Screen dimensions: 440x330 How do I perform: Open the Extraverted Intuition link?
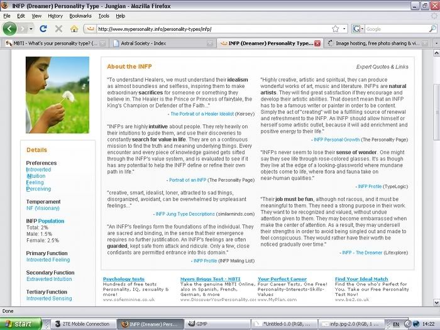(49, 279)
